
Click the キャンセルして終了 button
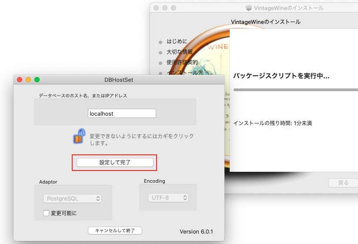115,231
